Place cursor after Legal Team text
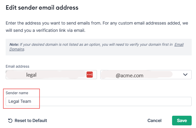Image resolution: width=196 pixels, height=128 pixels. point(32,101)
